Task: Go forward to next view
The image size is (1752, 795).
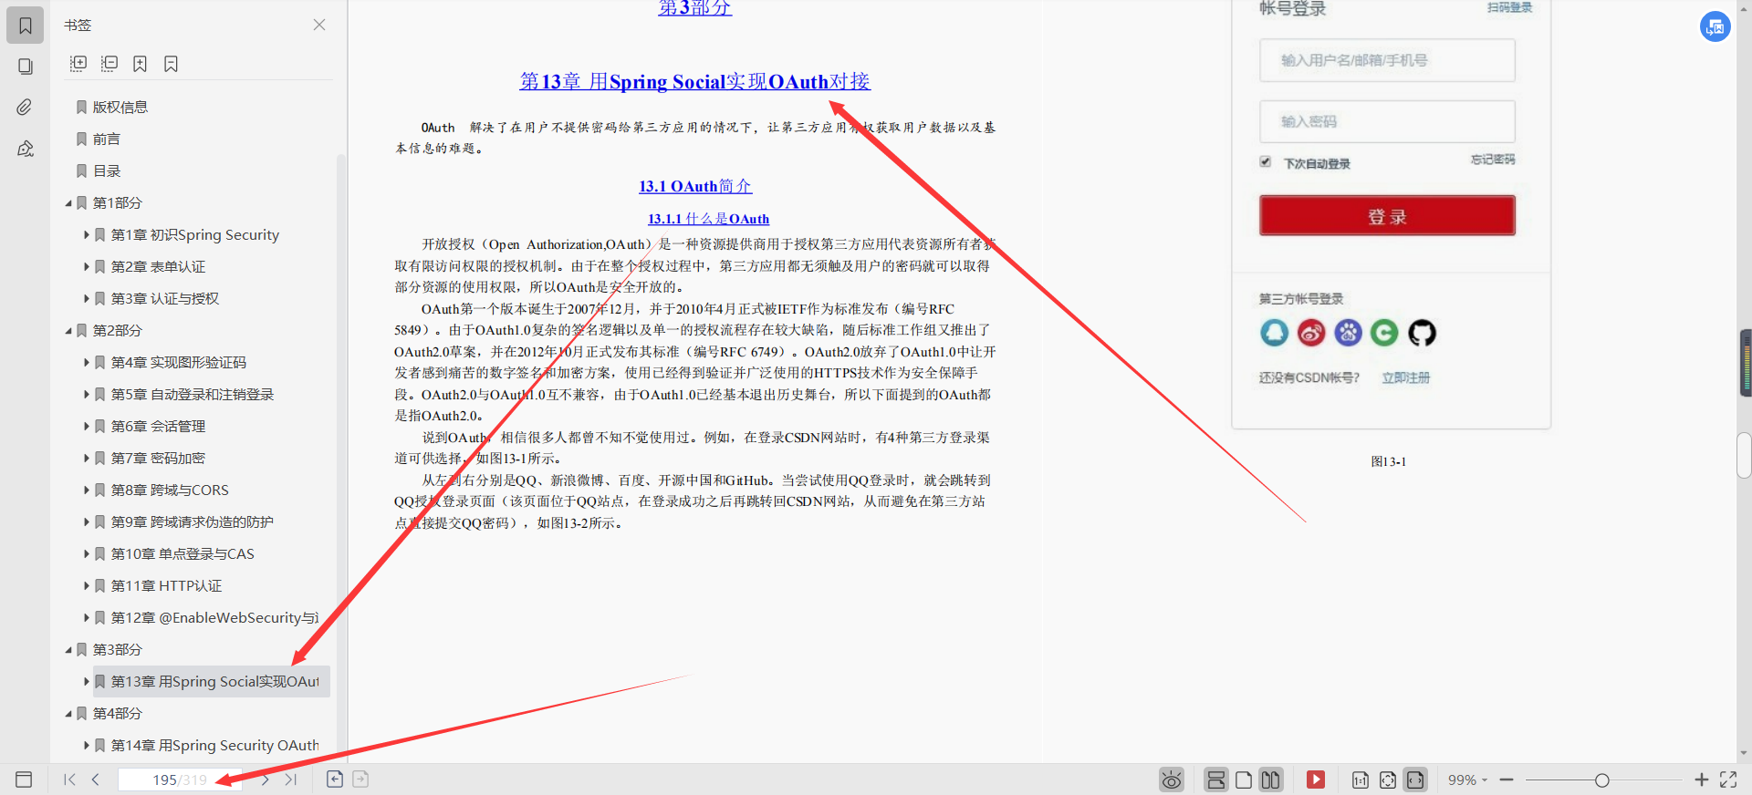Action: (360, 779)
